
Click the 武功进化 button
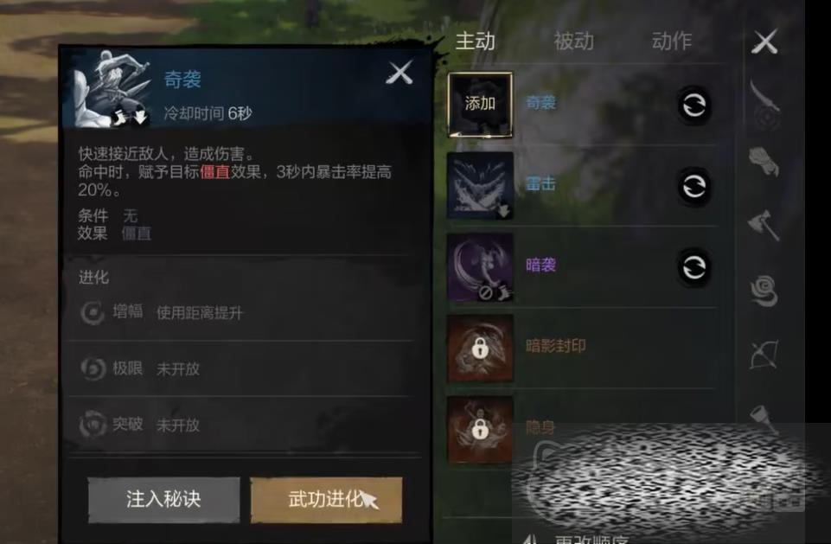click(326, 499)
